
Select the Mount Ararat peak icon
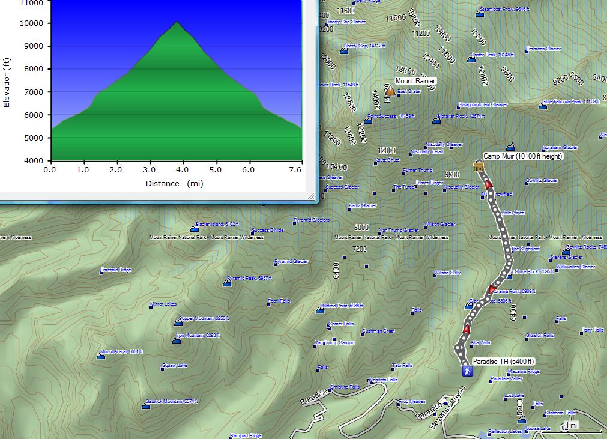101,356
